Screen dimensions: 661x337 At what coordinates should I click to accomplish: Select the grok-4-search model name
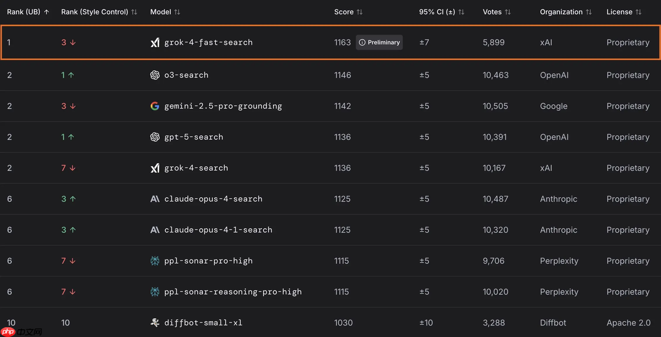pos(196,168)
